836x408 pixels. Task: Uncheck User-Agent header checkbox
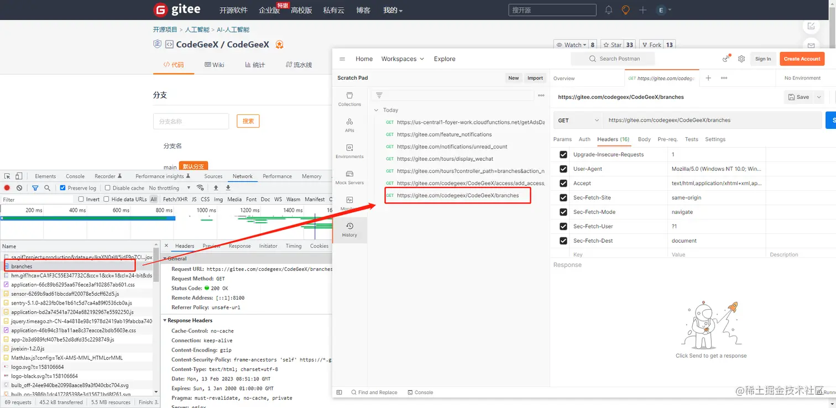pos(563,169)
